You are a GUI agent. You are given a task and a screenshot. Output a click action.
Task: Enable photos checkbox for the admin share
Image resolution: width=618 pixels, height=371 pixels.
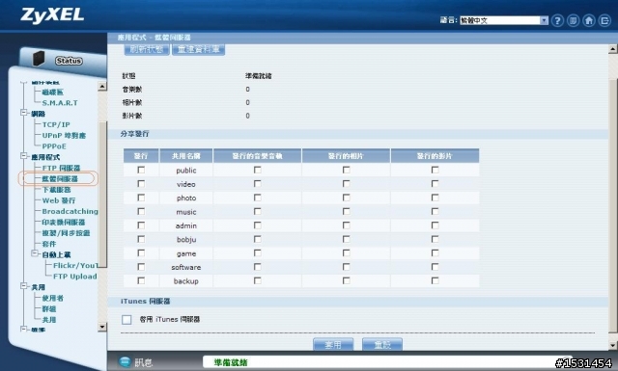(346, 225)
